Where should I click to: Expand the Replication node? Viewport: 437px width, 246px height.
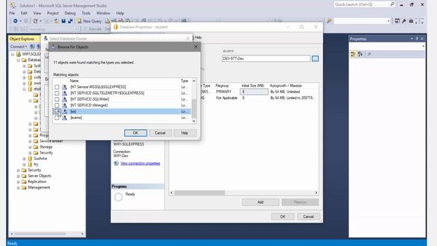(18, 182)
